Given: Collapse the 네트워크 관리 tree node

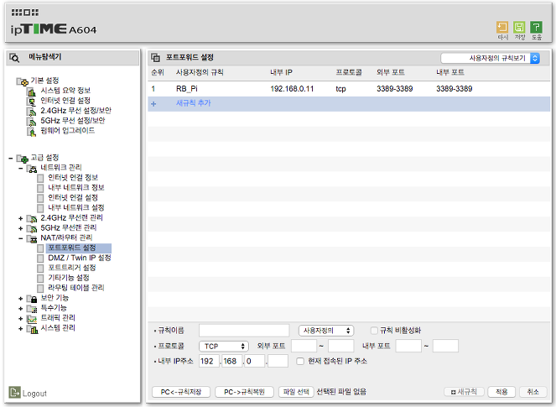Looking at the screenshot, I should [21, 168].
